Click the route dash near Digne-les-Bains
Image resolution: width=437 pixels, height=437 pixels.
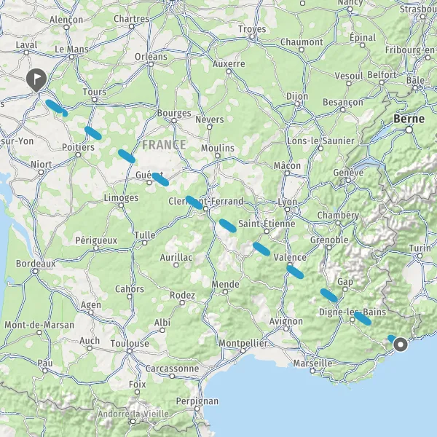363,318
